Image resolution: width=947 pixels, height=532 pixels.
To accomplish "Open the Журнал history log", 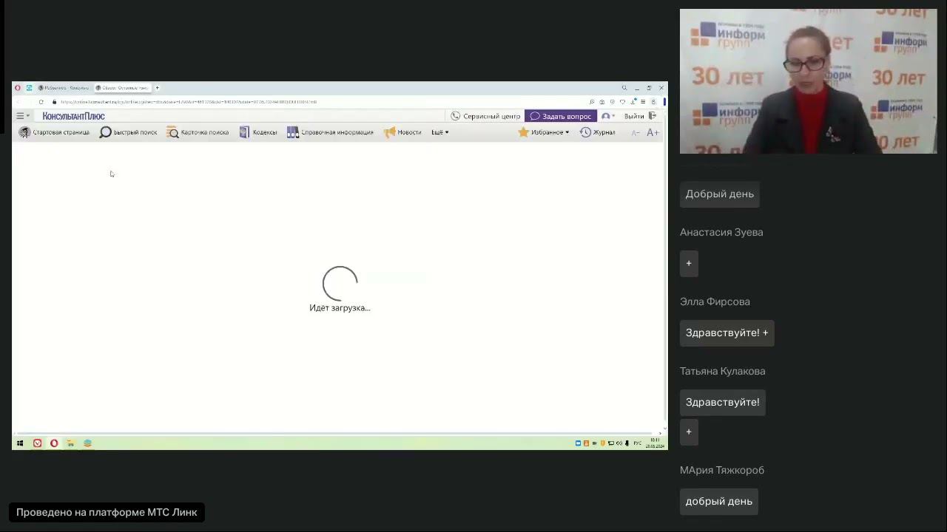I will [x=598, y=132].
